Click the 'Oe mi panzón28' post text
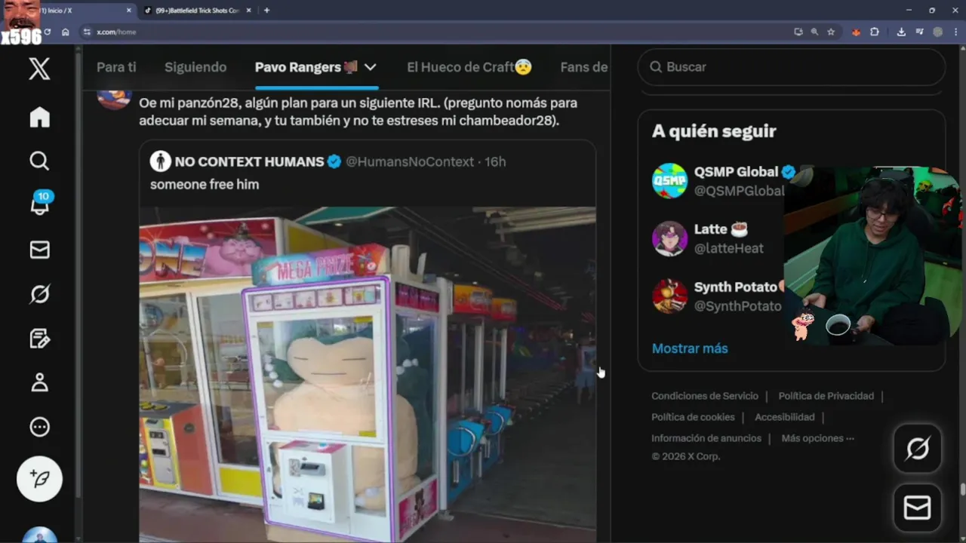This screenshot has width=966, height=543. pos(358,111)
